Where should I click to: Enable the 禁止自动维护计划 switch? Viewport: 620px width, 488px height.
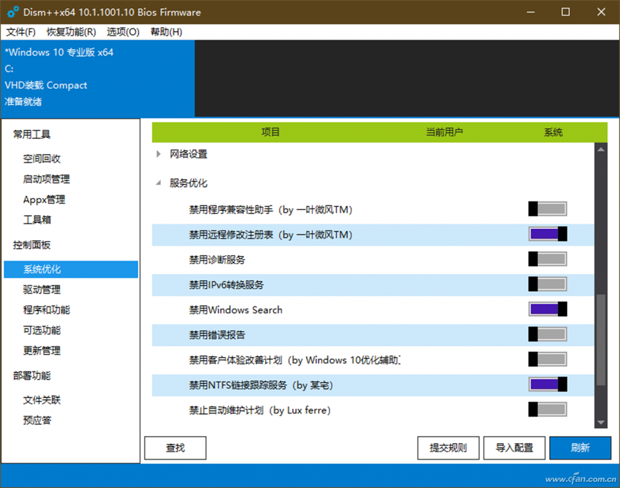tap(547, 409)
